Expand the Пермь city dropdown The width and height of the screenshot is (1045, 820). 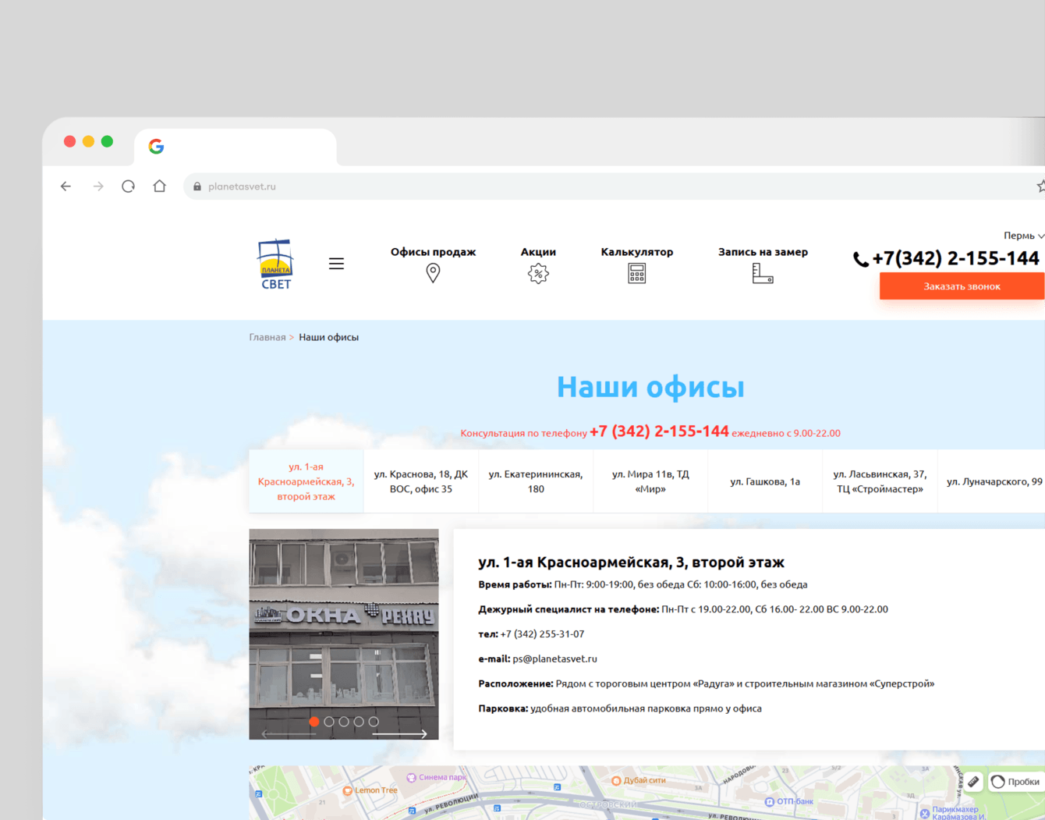point(1024,236)
